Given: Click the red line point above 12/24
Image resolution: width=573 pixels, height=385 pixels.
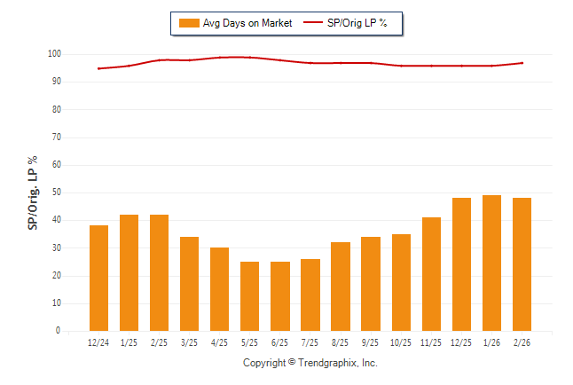Looking at the screenshot, I should pos(98,68).
